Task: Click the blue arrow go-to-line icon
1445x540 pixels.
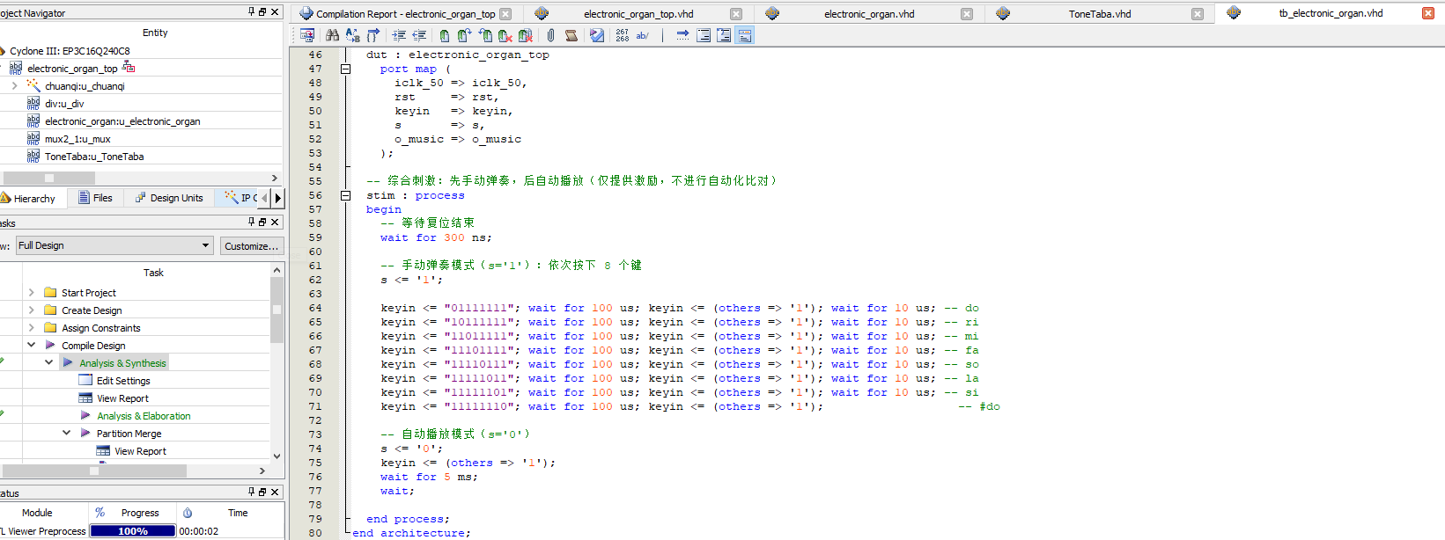Action: [x=682, y=35]
